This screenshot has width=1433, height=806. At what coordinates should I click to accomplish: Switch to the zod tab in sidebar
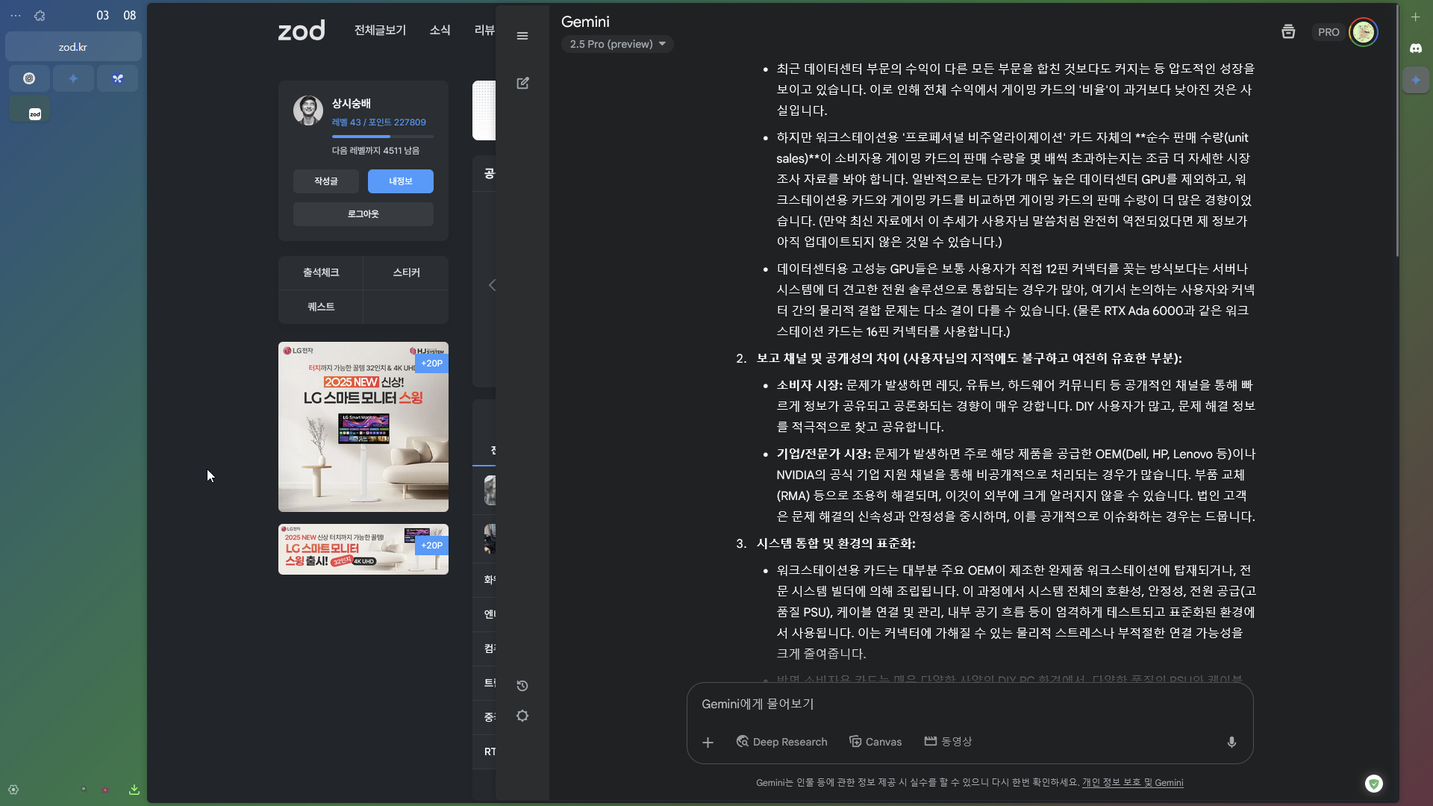click(x=29, y=109)
